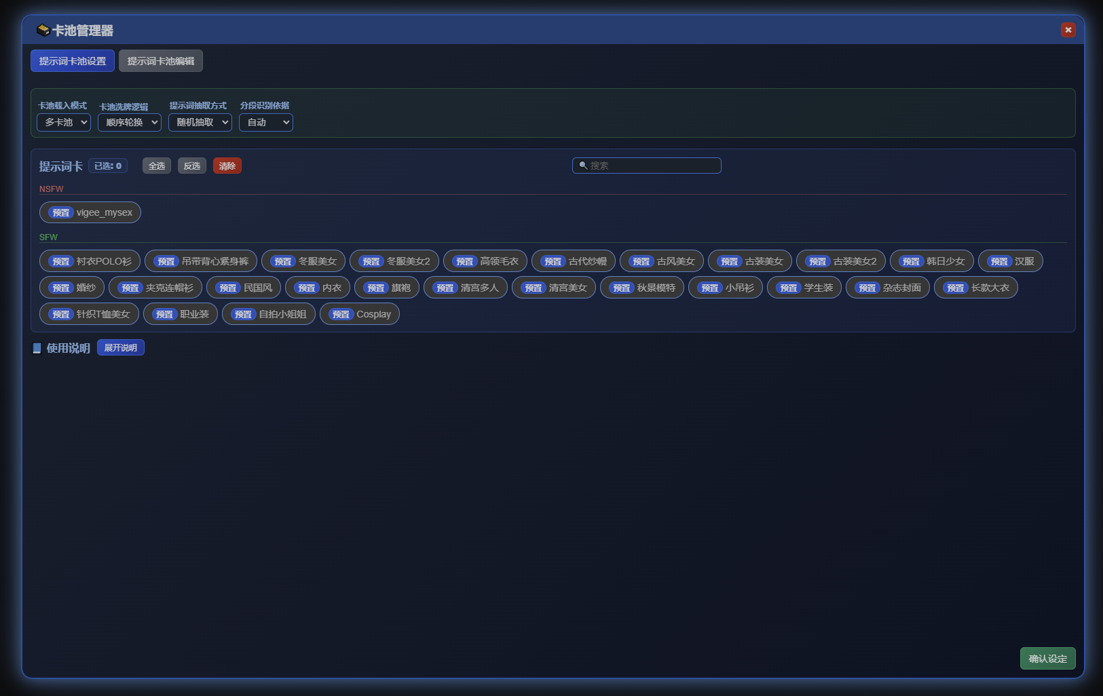Expand usage notes with 展开说明
The height and width of the screenshot is (696, 1103).
[121, 347]
